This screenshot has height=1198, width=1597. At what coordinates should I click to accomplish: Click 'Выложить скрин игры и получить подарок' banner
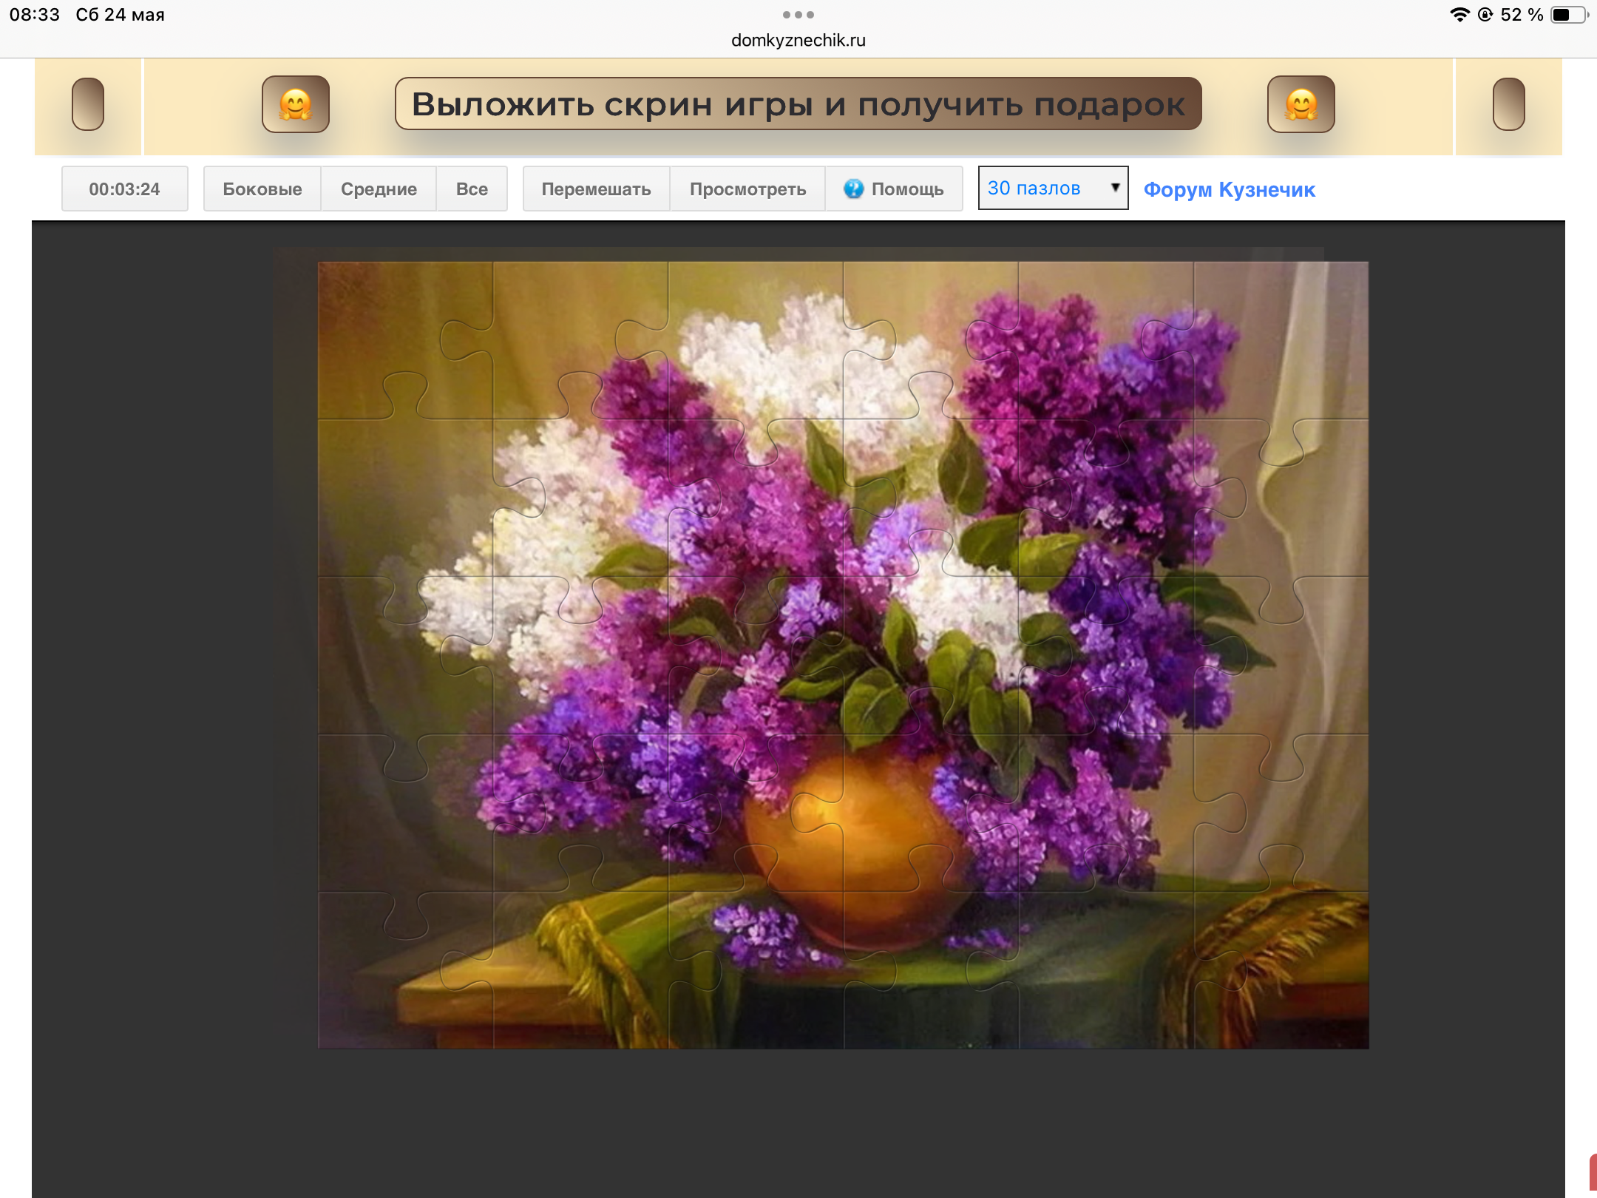(x=798, y=104)
